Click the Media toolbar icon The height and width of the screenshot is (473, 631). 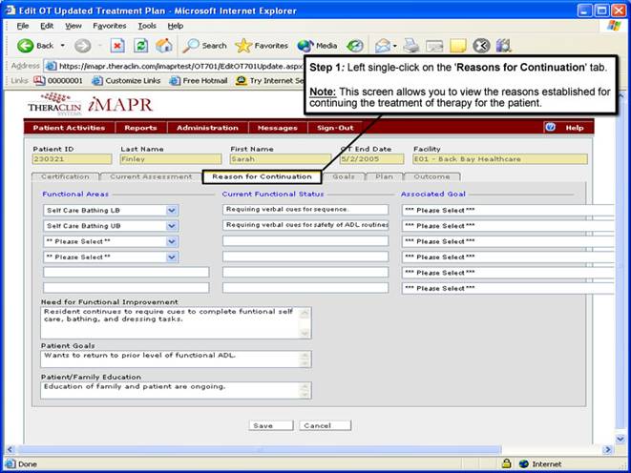click(x=317, y=45)
